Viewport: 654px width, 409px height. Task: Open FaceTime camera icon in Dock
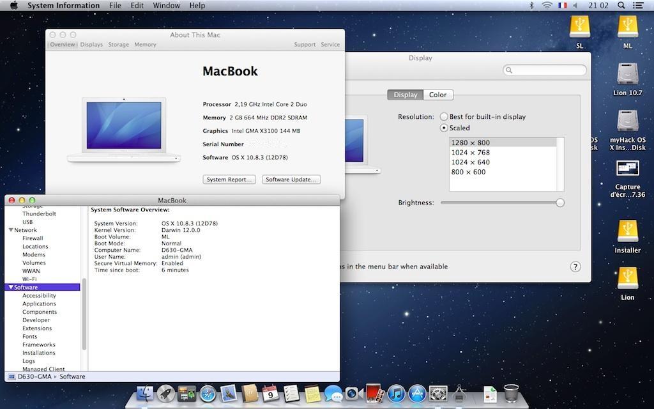(354, 393)
